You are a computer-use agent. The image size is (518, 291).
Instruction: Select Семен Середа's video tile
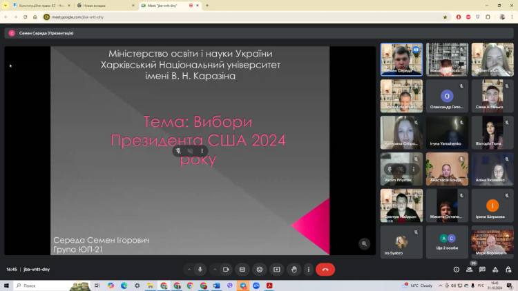[x=401, y=59]
